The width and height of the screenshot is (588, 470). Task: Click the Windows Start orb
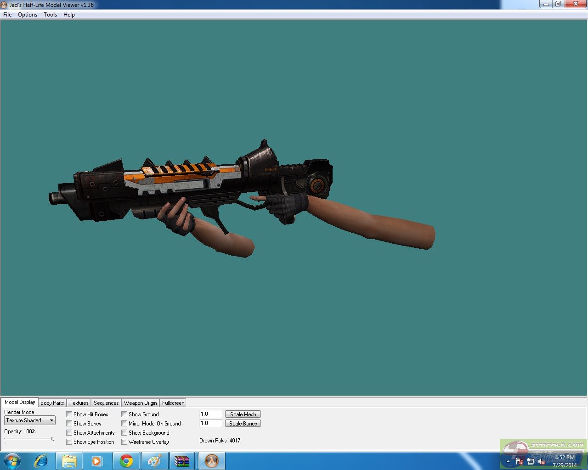click(x=12, y=461)
